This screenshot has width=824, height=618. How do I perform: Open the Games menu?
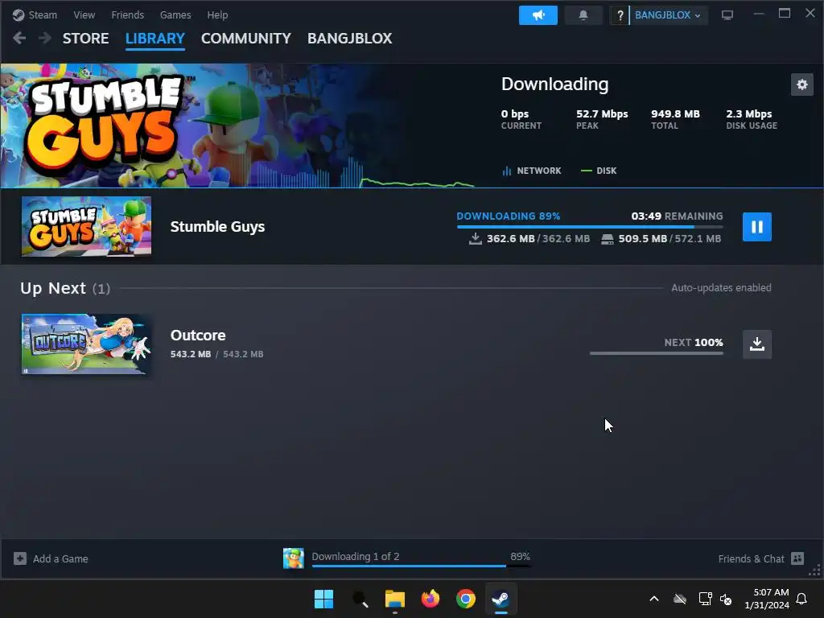(x=175, y=15)
